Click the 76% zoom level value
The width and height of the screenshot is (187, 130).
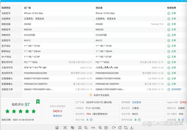[x=93, y=128]
